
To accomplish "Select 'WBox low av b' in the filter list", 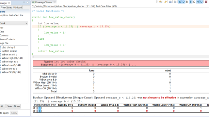I will (x=9, y=69).
